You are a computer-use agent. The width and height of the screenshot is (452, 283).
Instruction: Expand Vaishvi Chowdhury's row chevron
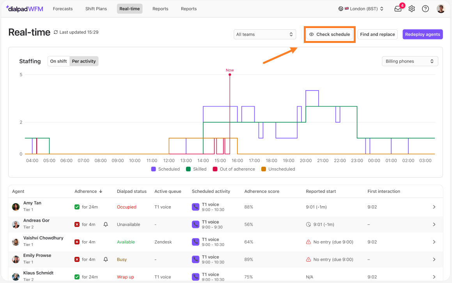tap(434, 242)
